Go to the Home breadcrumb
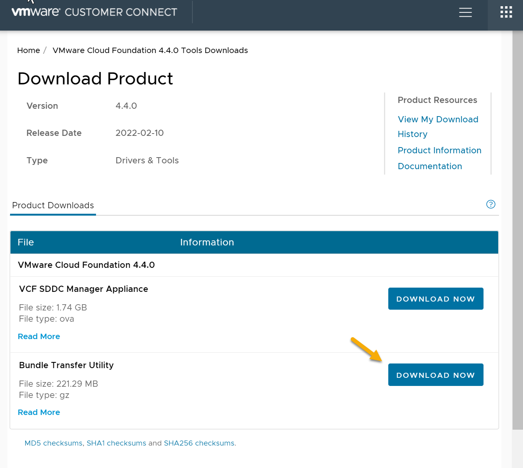This screenshot has height=468, width=523. click(x=29, y=50)
